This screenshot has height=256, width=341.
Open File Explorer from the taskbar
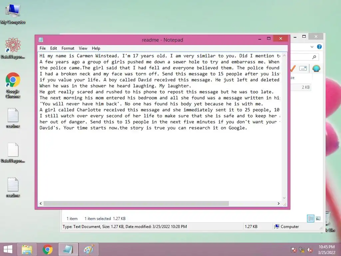pos(27,249)
